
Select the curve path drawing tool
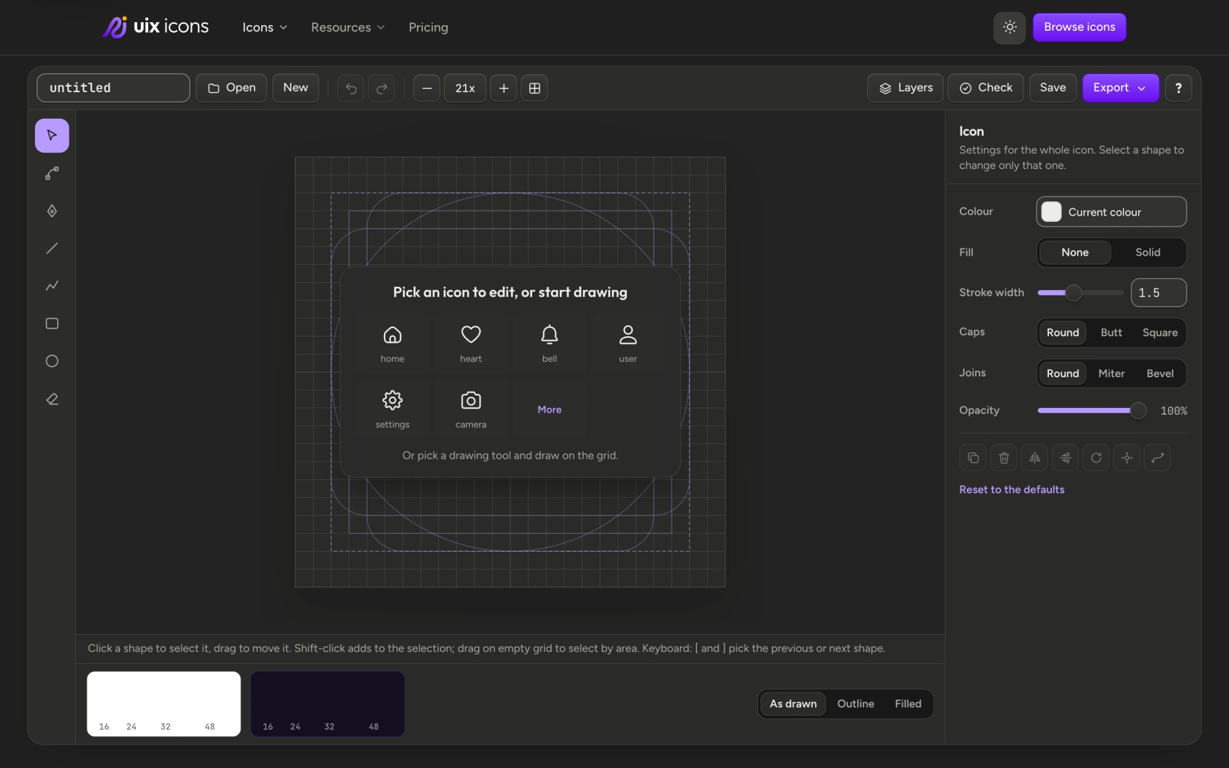(x=52, y=173)
